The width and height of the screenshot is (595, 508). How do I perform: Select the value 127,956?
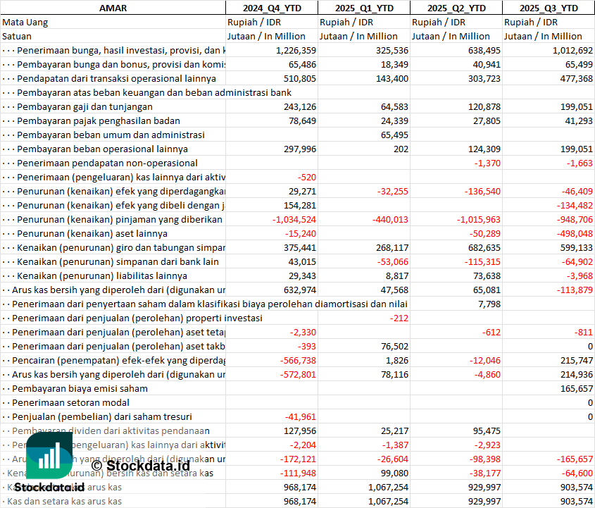pos(300,431)
